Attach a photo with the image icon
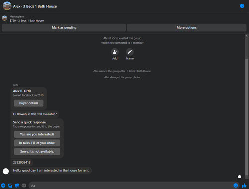Screen dimensions: 249x189 (10, 185)
